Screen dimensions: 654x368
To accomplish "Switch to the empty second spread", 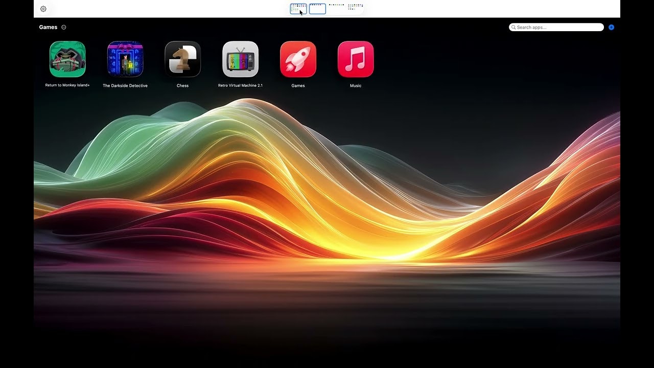I will click(x=317, y=8).
